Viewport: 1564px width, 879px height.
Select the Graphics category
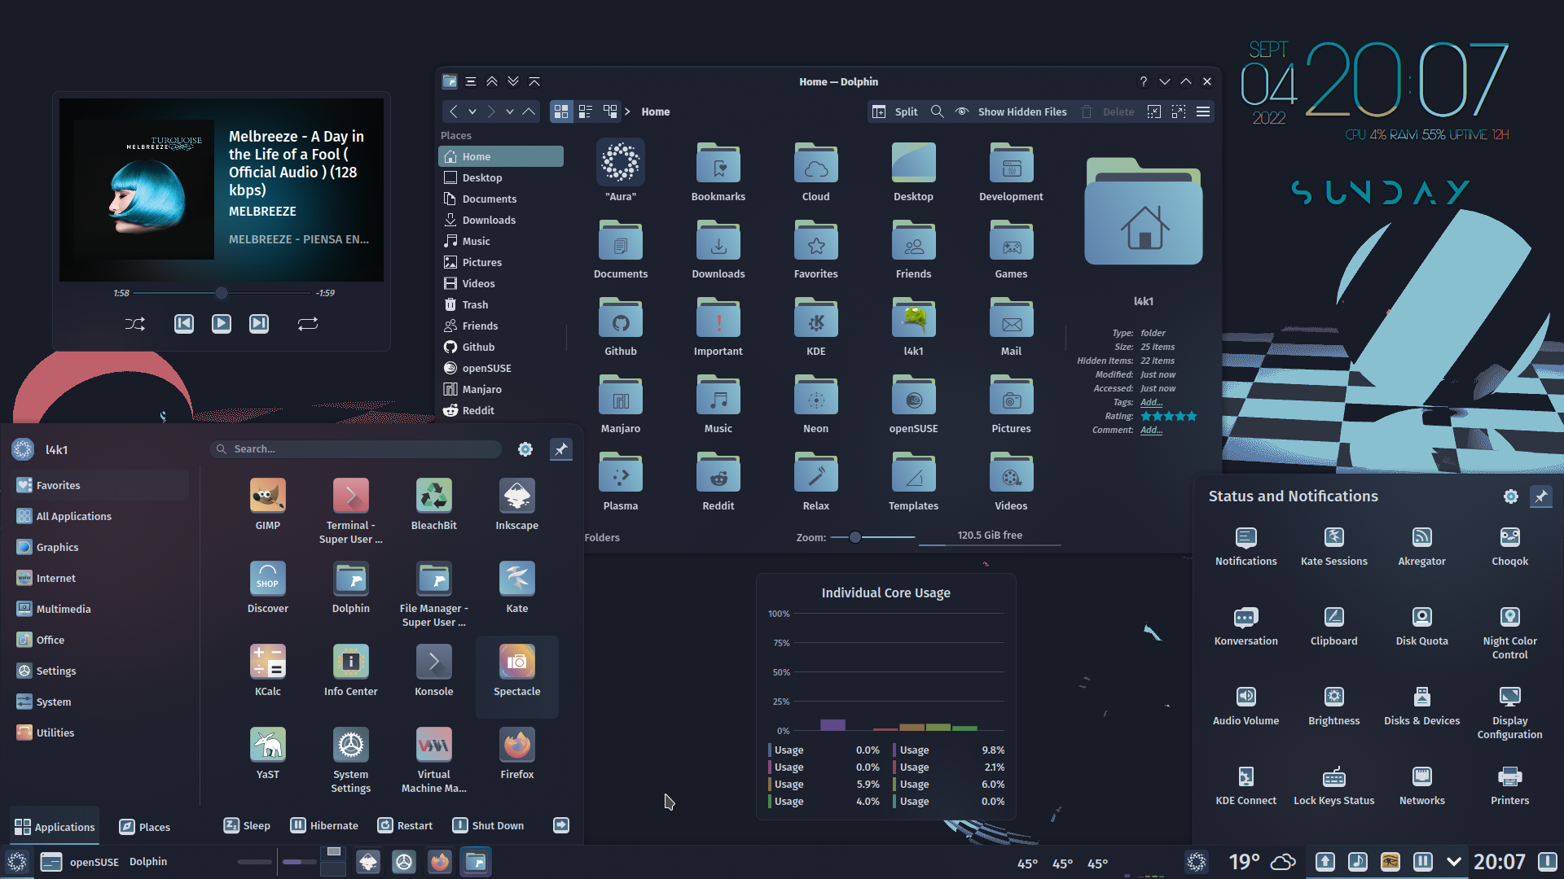[100, 547]
